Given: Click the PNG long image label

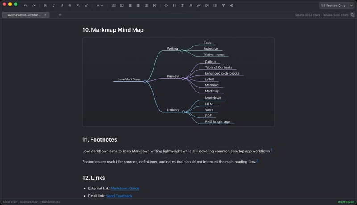Looking at the screenshot, I should (x=217, y=121).
